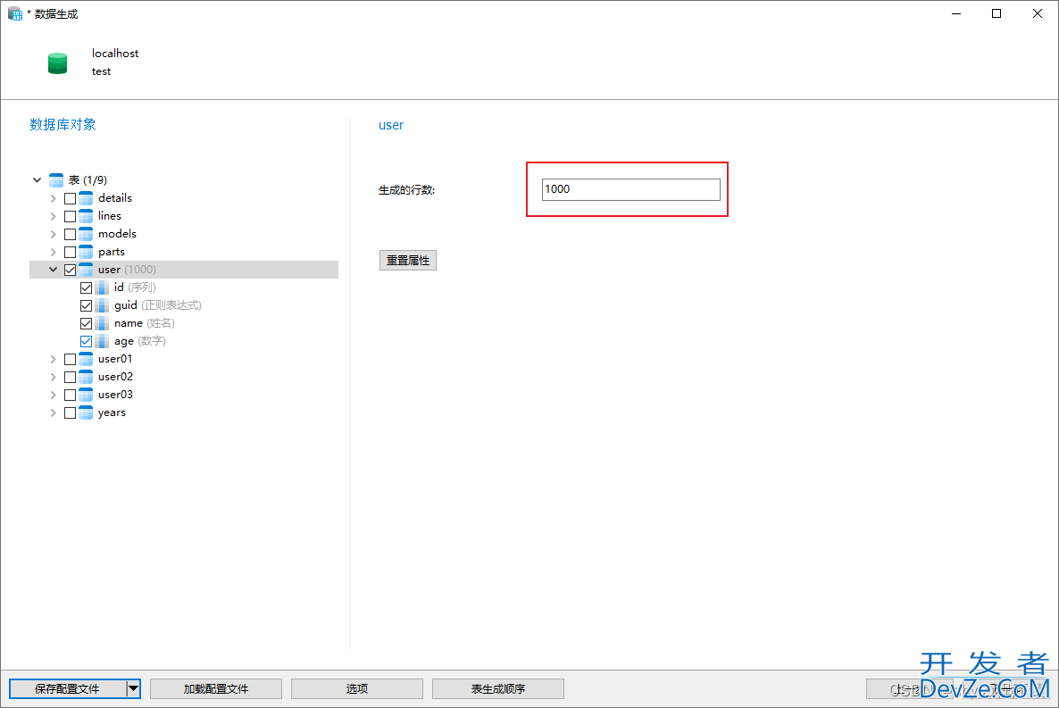Expand the lines table node
Screen dimensions: 1059x708
click(x=54, y=216)
